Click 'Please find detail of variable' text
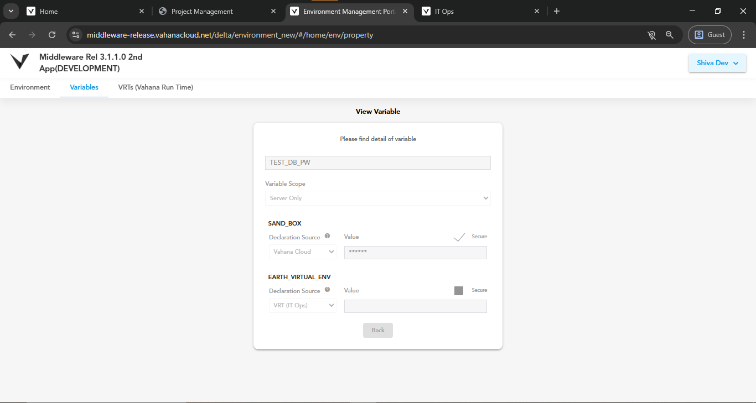The width and height of the screenshot is (756, 403). tap(378, 139)
